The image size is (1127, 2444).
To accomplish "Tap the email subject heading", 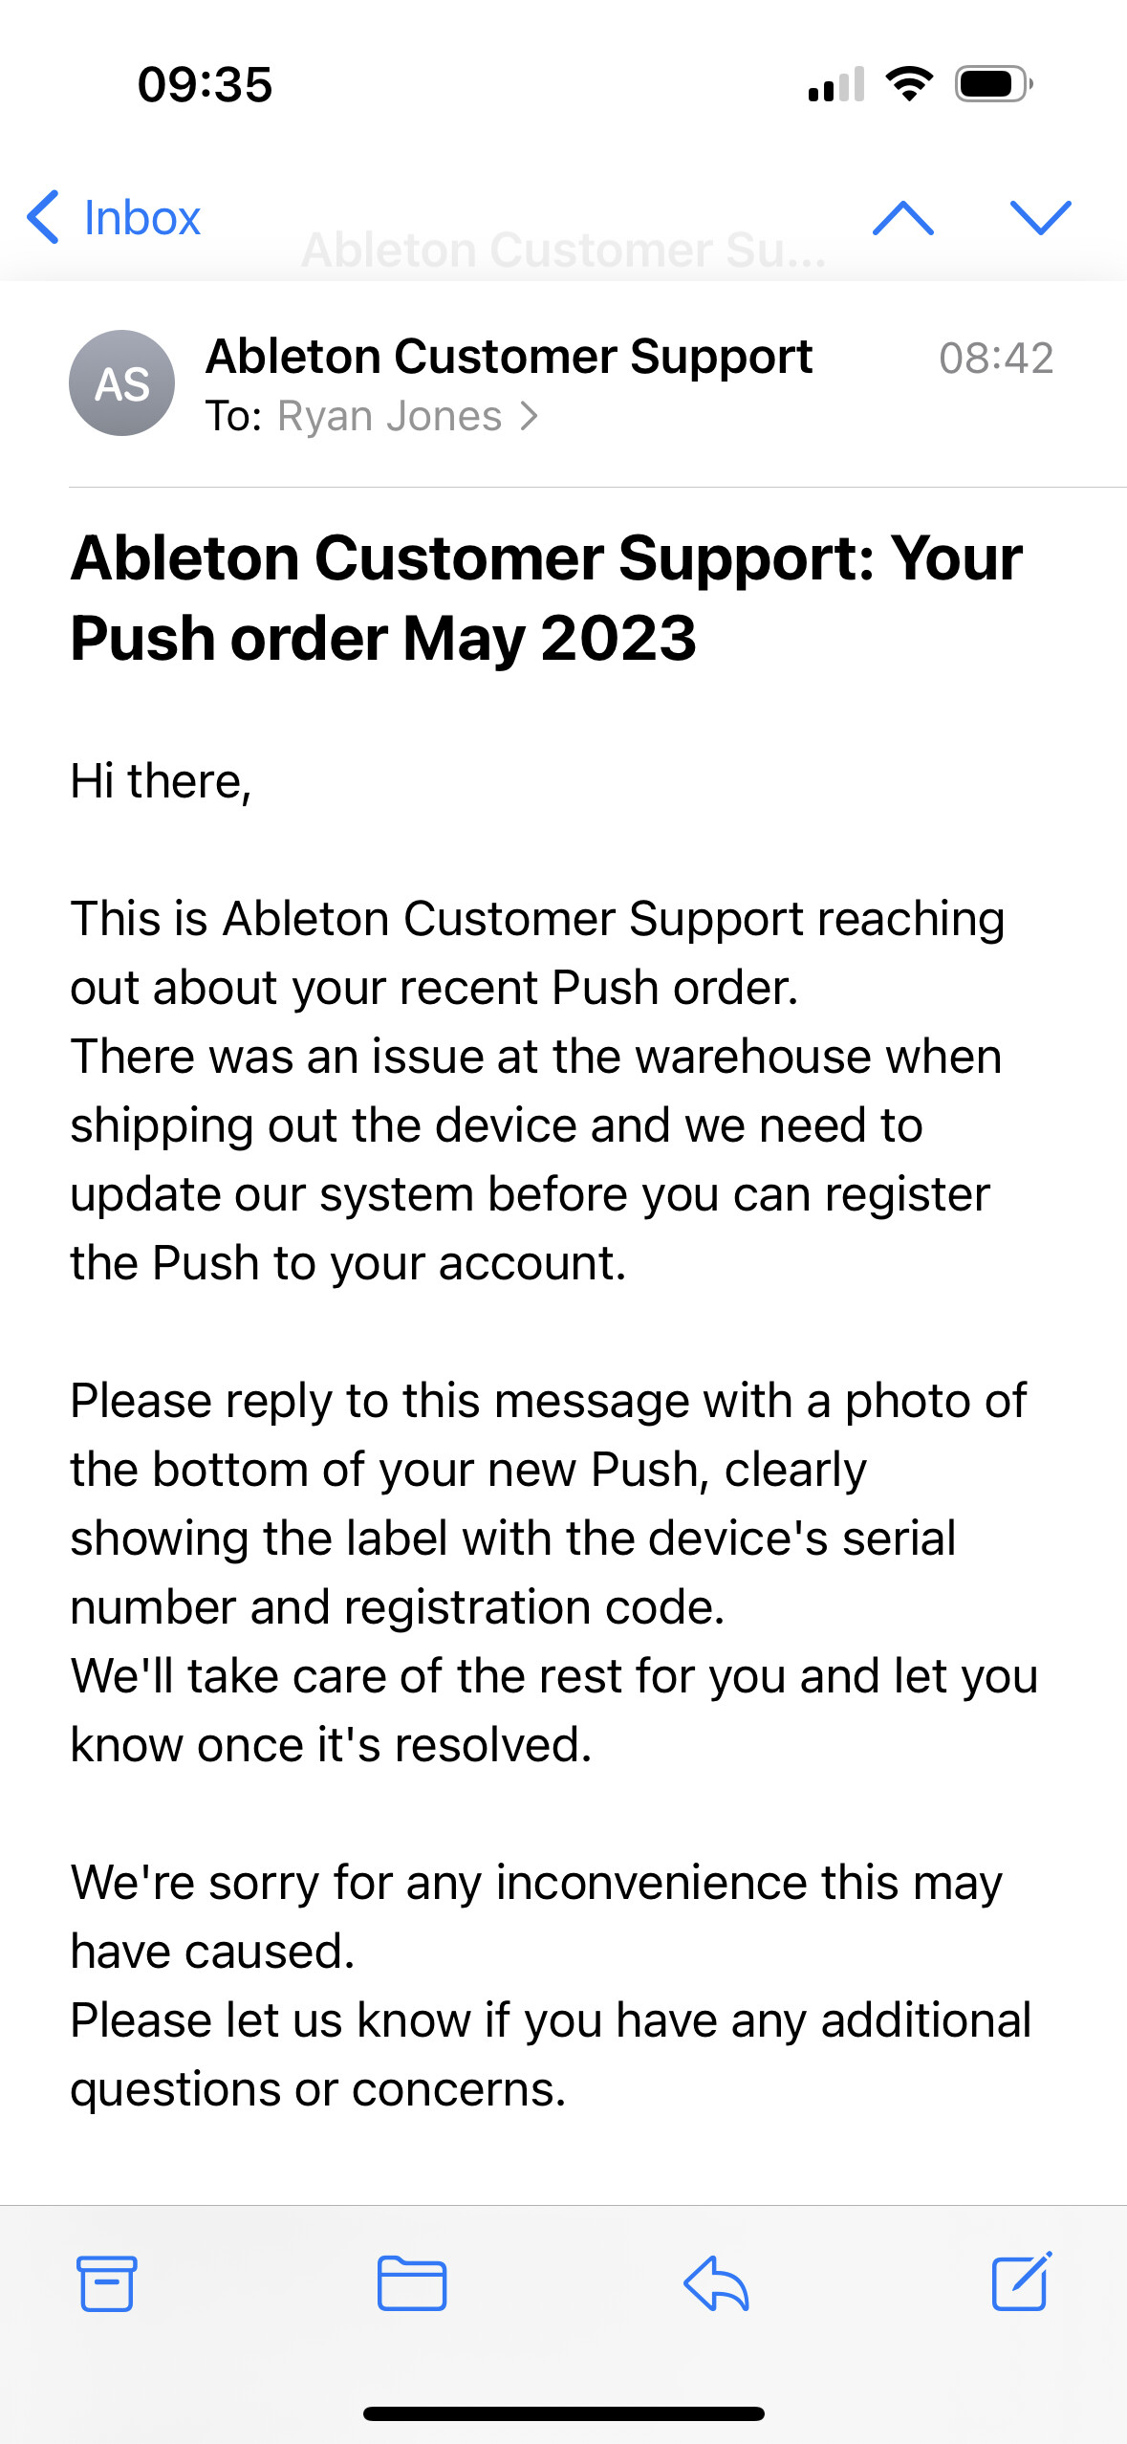I will coord(546,598).
